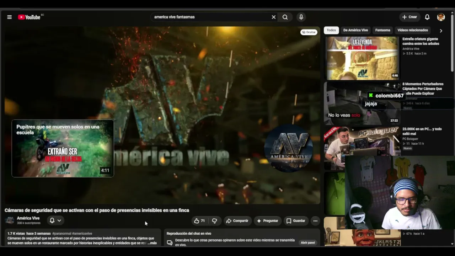The height and width of the screenshot is (256, 455).
Task: Open the '8 Momentos Perturbadores' video title
Action: (423, 89)
